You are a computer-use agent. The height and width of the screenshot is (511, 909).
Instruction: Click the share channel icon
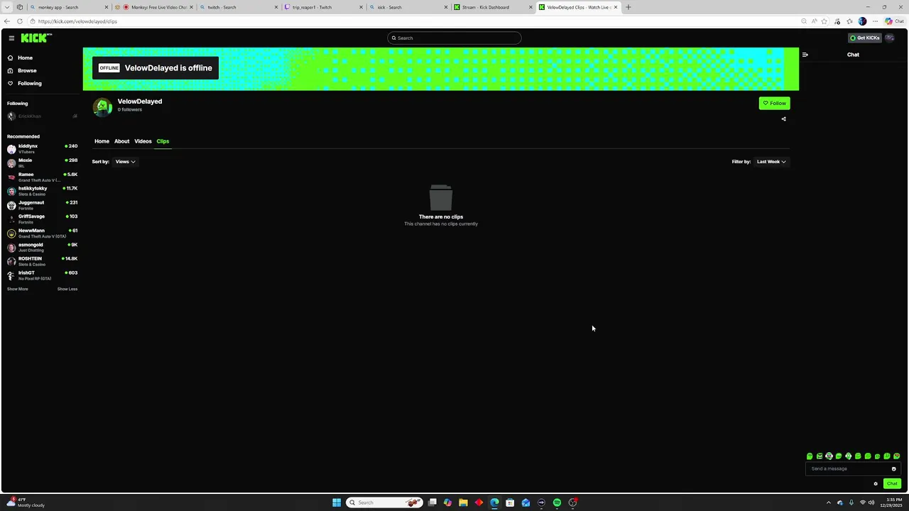tap(784, 119)
